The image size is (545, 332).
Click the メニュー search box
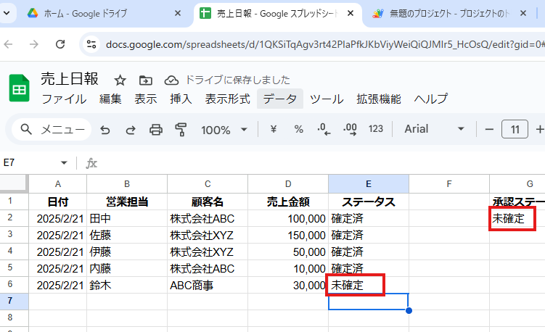[52, 130]
